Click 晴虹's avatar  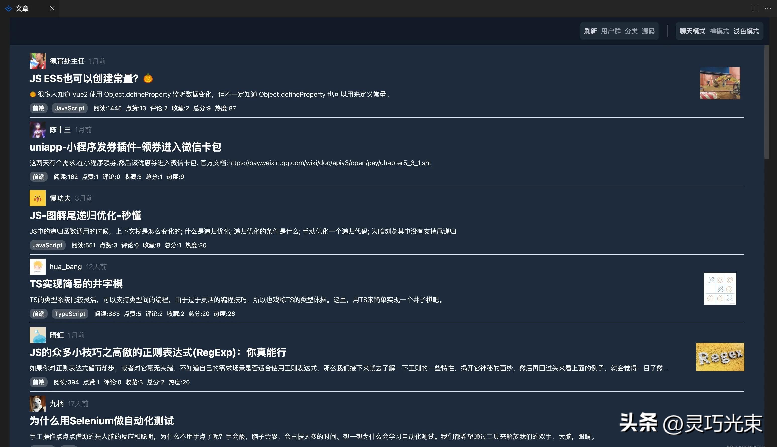coord(37,335)
